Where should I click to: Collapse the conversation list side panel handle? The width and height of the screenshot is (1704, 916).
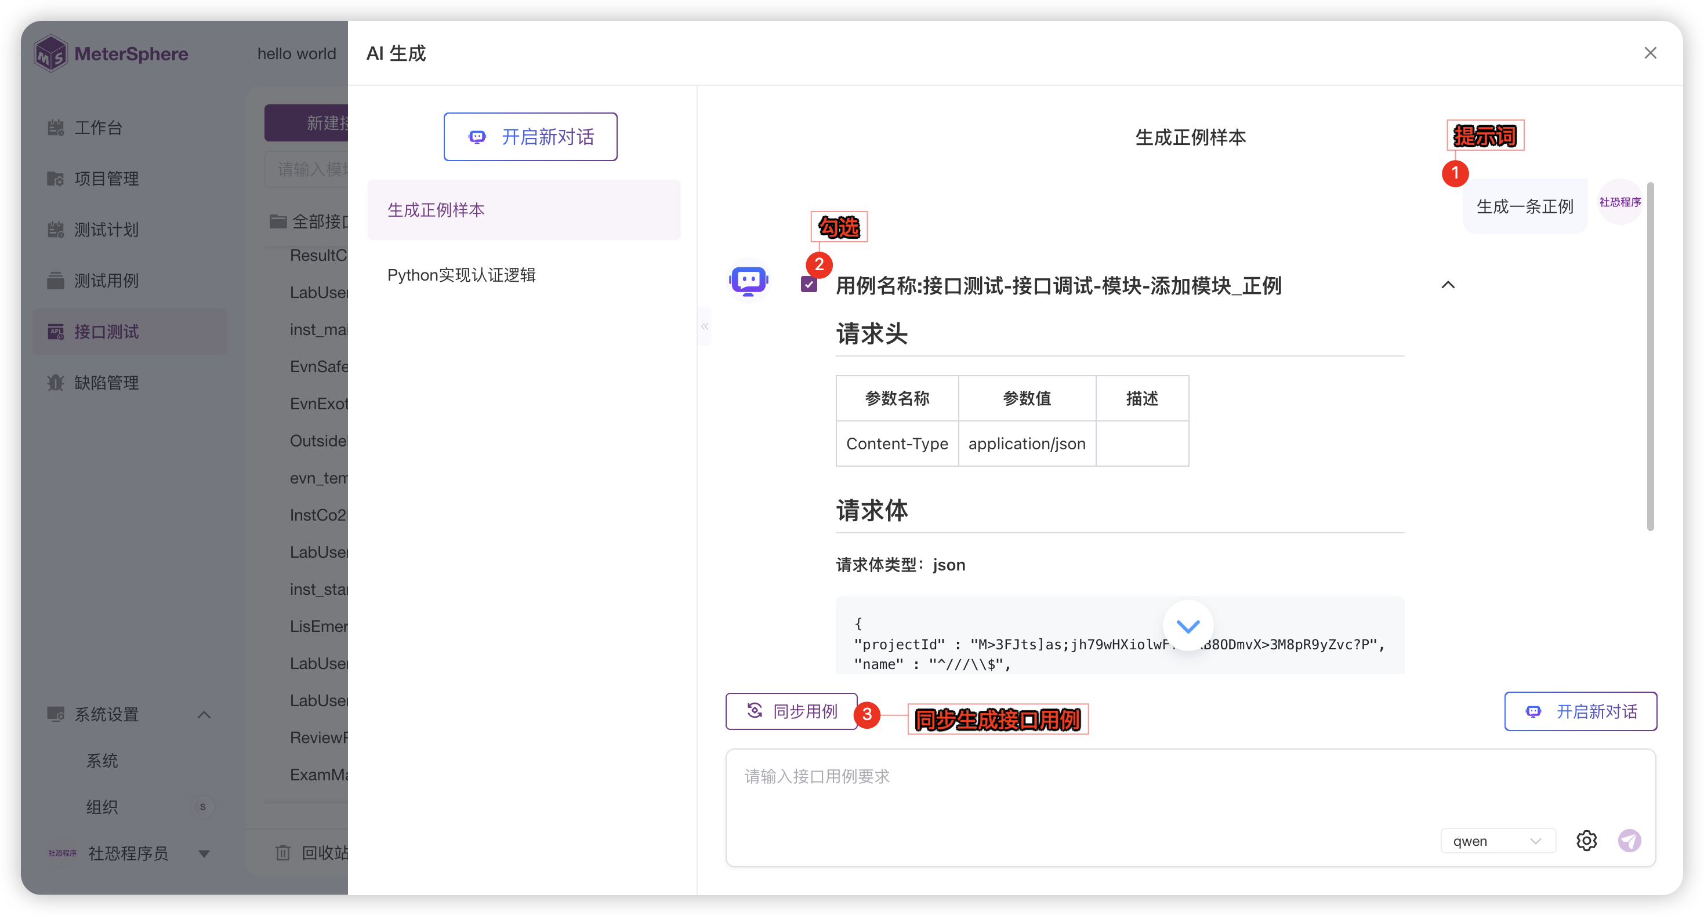pyautogui.click(x=705, y=326)
